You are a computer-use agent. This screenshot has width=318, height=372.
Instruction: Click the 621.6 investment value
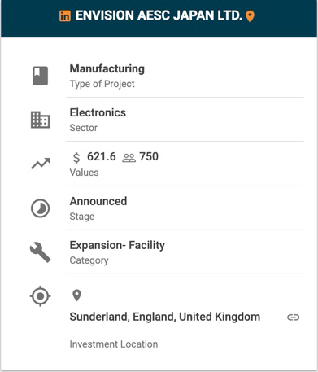(x=102, y=156)
